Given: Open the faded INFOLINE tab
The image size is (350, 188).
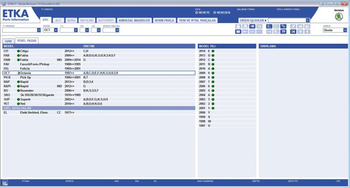Looking at the screenshot, I should pos(87,20).
